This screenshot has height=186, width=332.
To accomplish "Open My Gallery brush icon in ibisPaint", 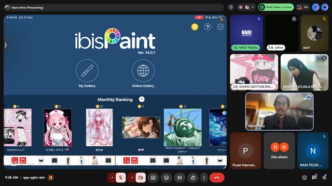I will pos(87,71).
